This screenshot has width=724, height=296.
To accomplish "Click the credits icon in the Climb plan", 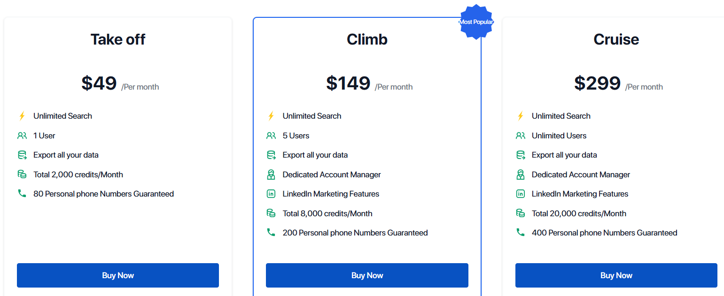I will (271, 213).
